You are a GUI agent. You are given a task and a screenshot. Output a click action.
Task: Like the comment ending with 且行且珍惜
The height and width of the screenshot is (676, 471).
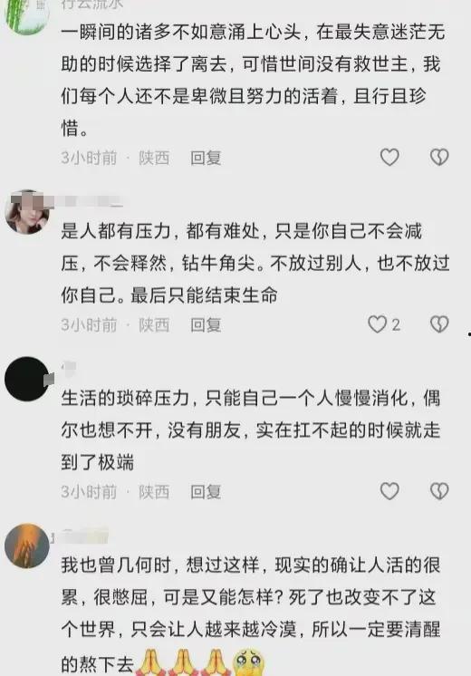coord(389,158)
